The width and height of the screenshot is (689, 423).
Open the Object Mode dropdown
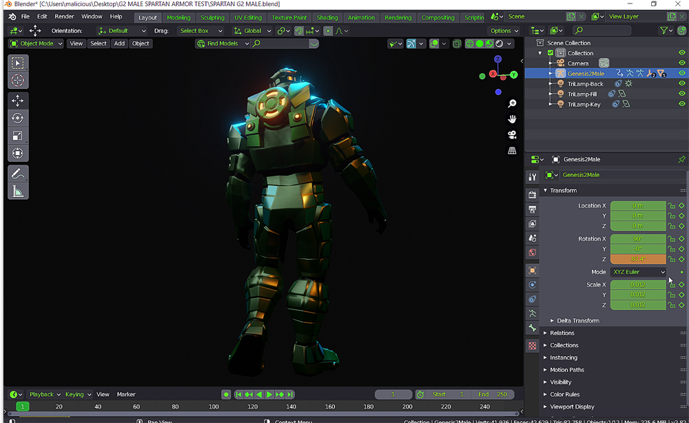[36, 43]
